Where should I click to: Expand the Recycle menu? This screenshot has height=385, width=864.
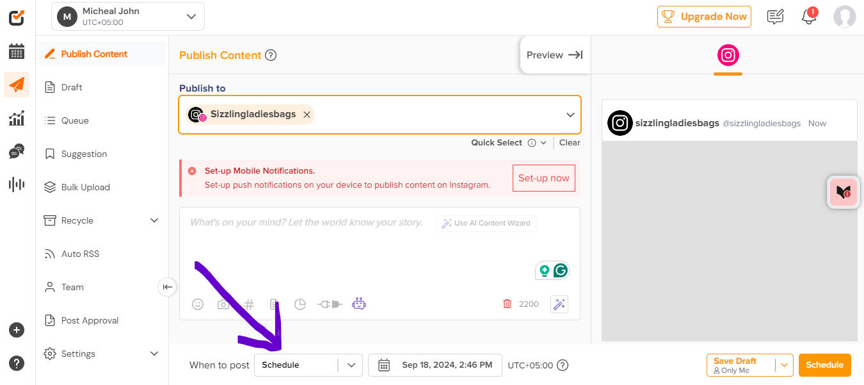coord(154,220)
